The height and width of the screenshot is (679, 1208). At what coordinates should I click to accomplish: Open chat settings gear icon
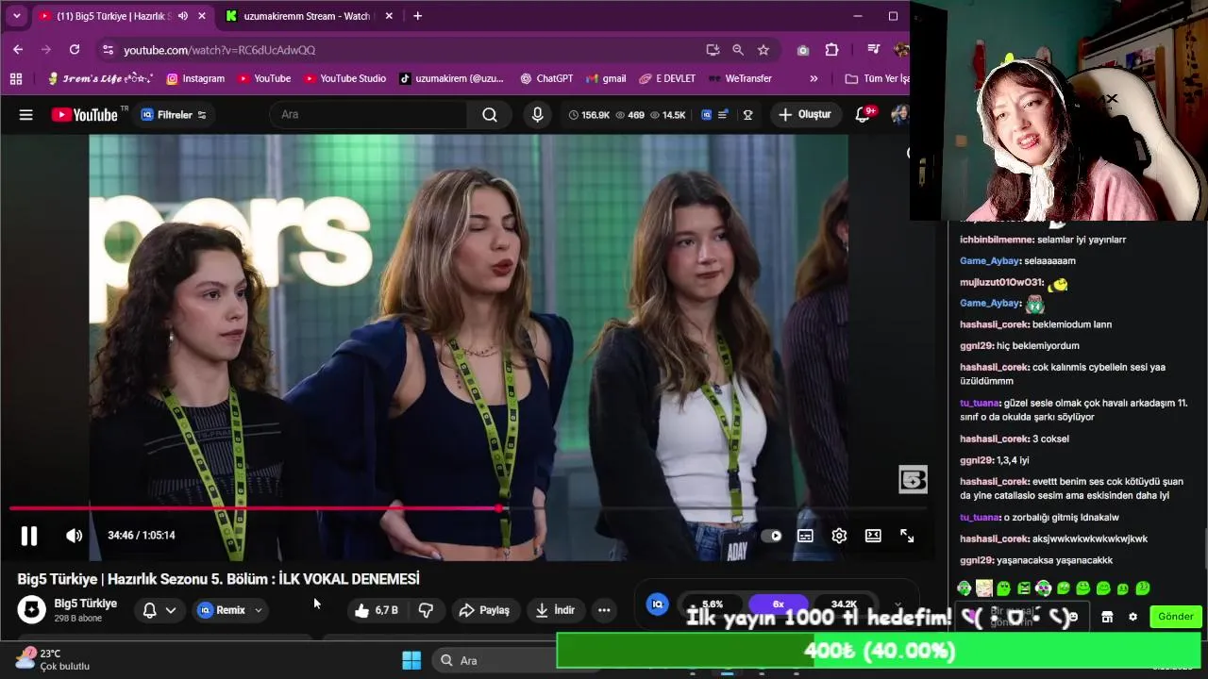(1132, 617)
